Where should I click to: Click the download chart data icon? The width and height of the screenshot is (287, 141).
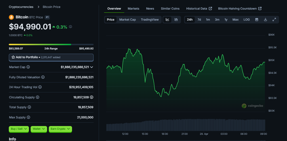265,19
